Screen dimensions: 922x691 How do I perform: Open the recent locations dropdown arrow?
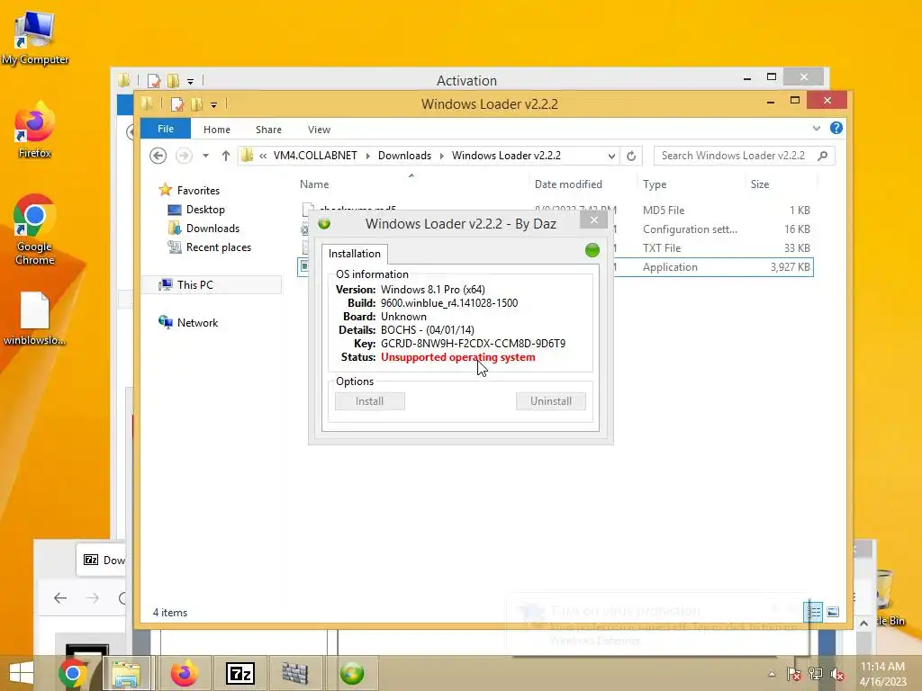click(x=206, y=156)
